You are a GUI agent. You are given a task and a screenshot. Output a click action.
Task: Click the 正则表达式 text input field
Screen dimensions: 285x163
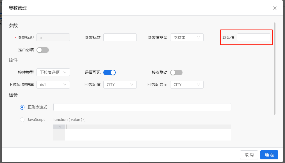(142, 107)
